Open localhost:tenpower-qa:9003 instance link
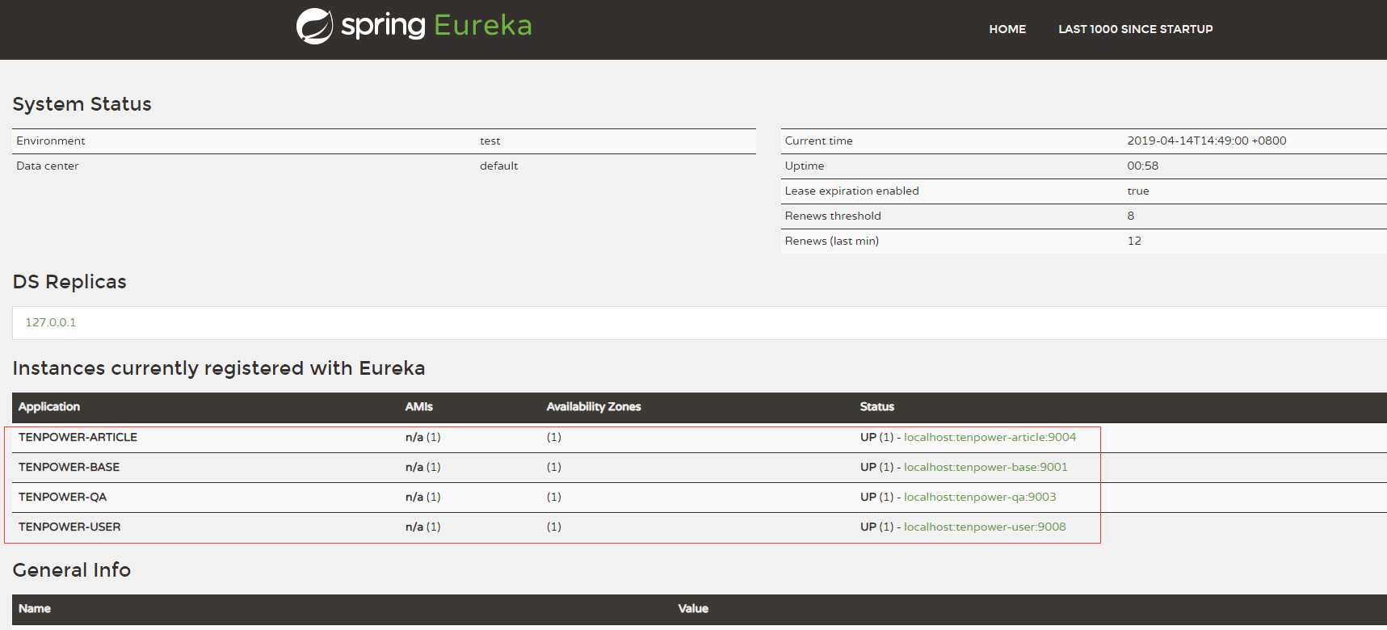 980,497
